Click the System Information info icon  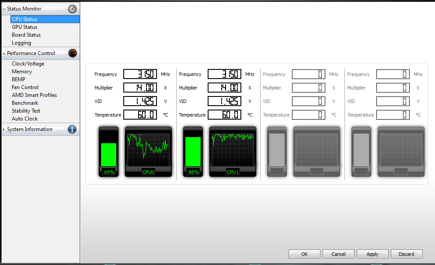click(72, 129)
